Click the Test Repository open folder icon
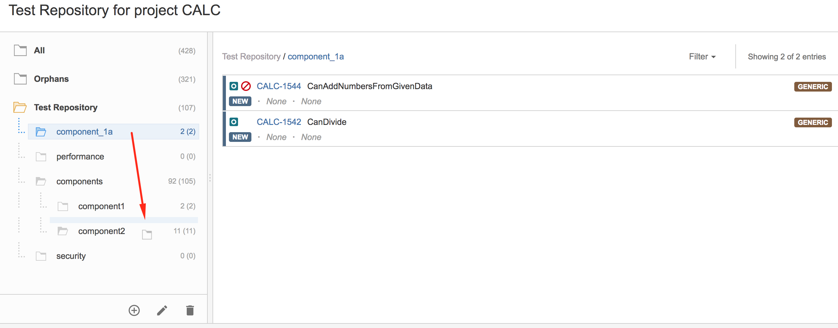The image size is (838, 328). (20, 107)
